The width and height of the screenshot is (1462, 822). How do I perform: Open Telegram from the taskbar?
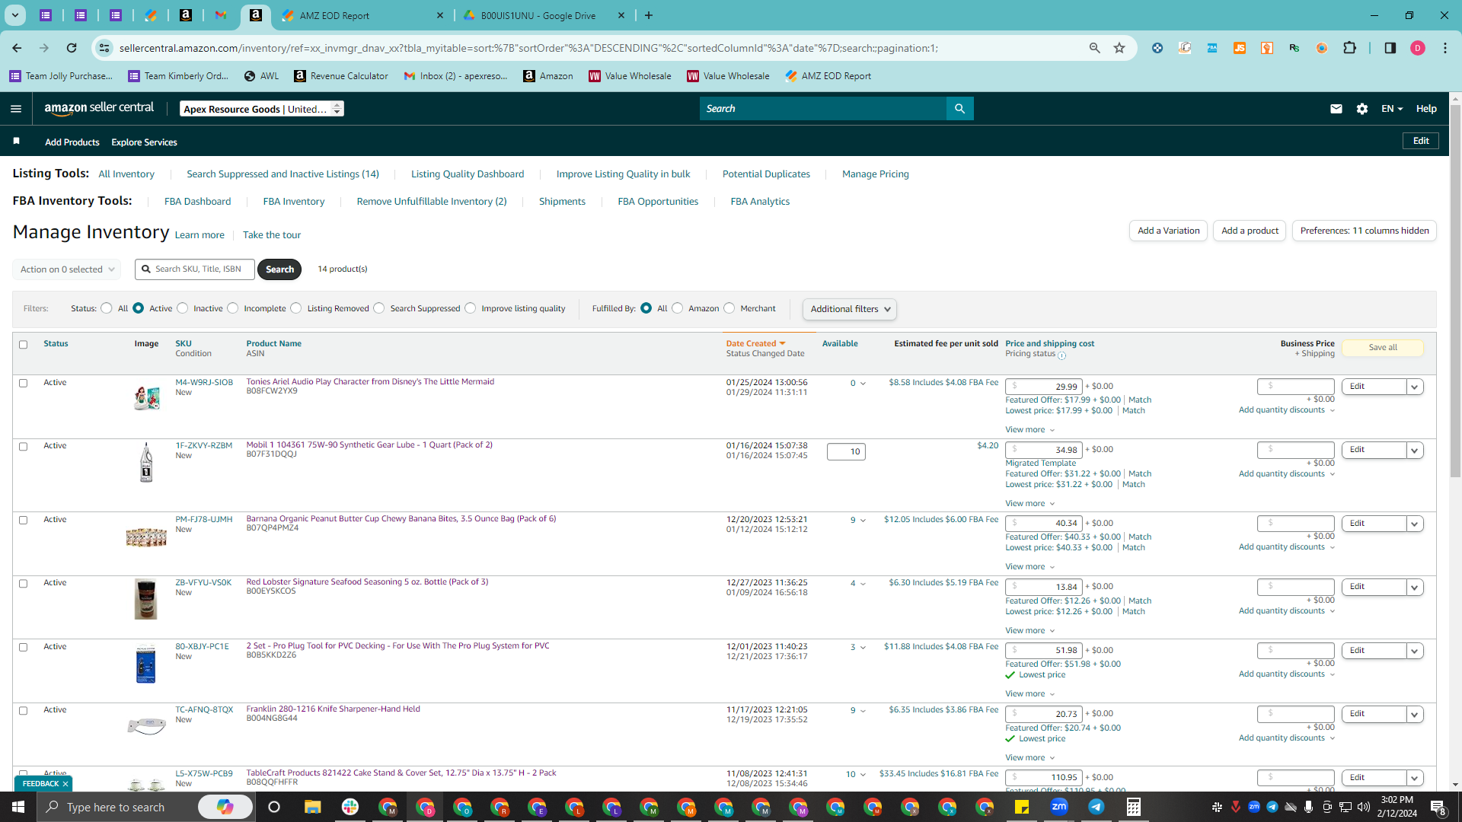click(x=1096, y=807)
